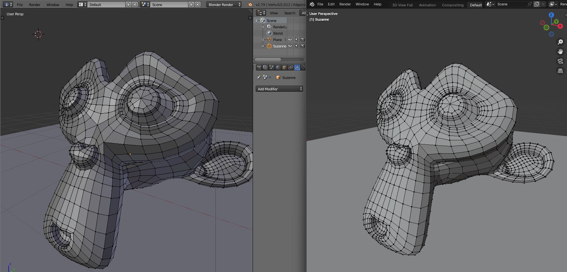Open Window menu in Blender 2.79 window
The height and width of the screenshot is (272, 567).
(x=53, y=5)
